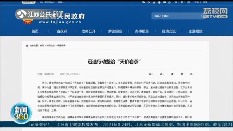Click the www.fujian.gov.cn site address
The image size is (233, 131).
60,22
